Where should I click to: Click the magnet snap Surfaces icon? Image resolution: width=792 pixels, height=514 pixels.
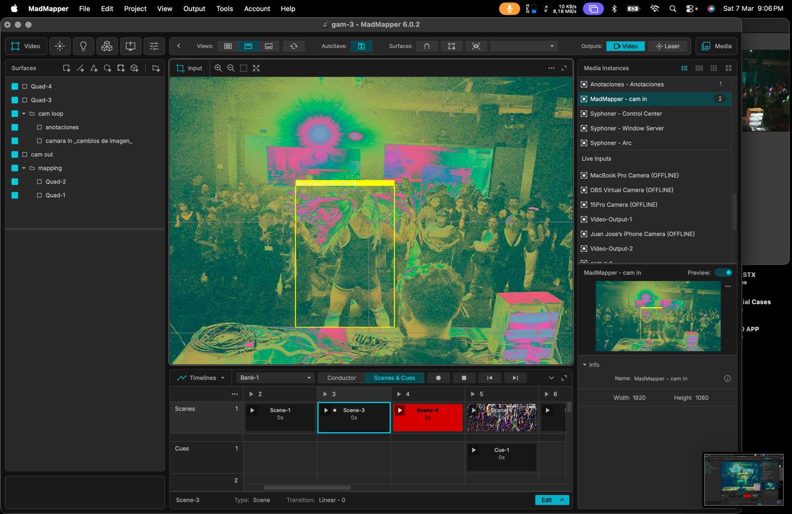pos(427,46)
